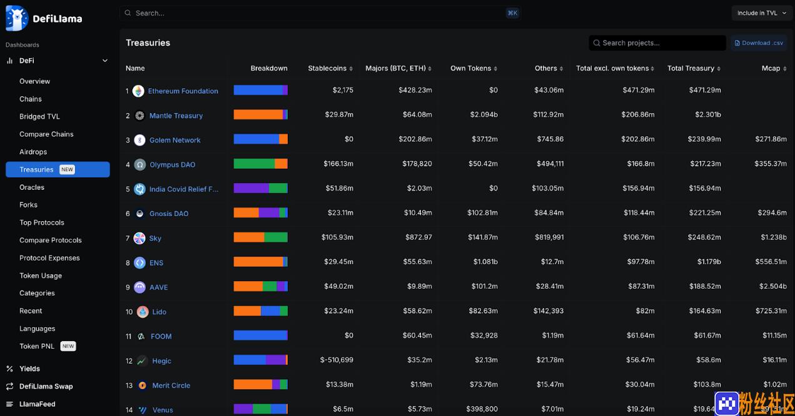This screenshot has height=416, width=795.
Task: Open Top Protocols in sidebar
Action: click(42, 222)
